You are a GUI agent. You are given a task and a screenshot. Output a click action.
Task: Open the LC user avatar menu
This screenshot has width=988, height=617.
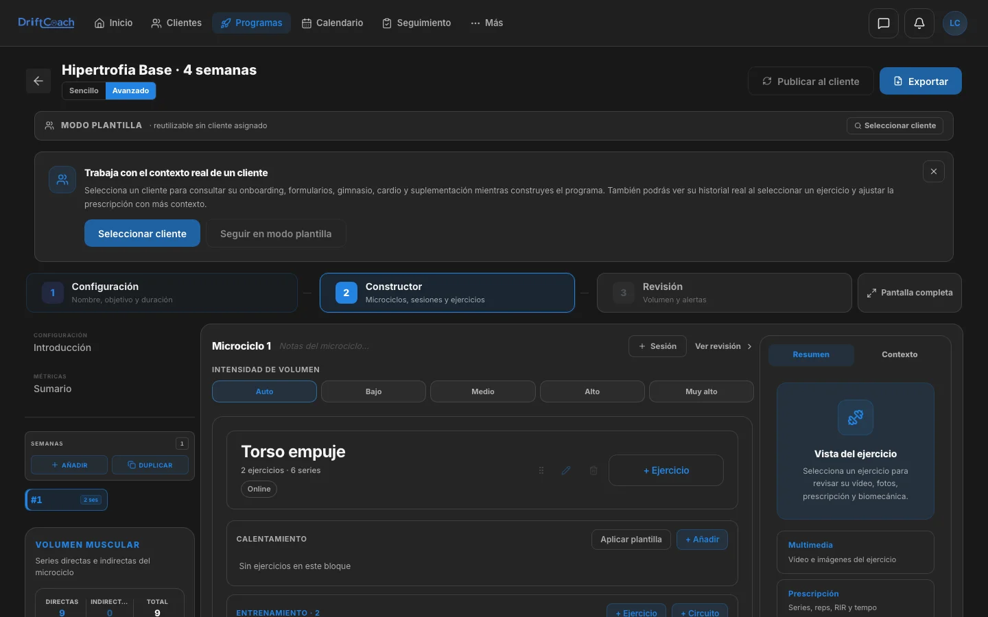(x=955, y=23)
